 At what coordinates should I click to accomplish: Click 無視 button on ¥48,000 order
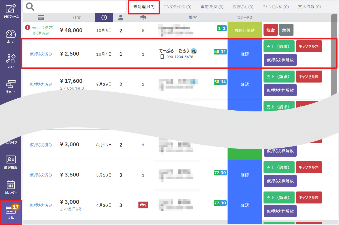click(x=286, y=30)
